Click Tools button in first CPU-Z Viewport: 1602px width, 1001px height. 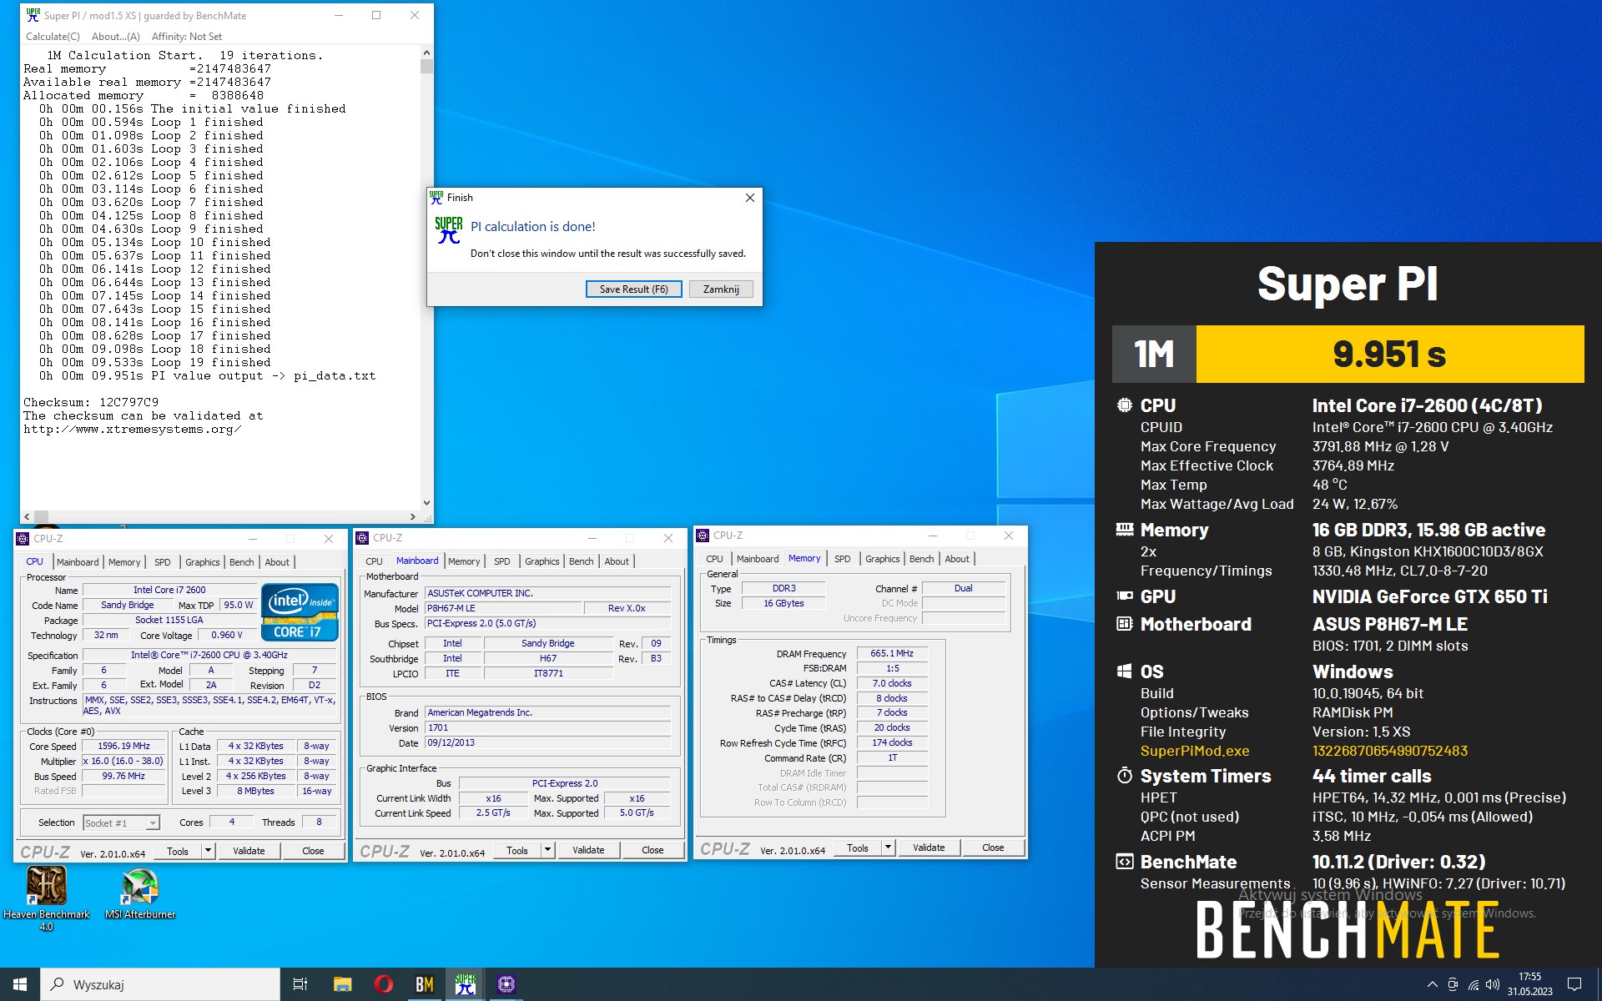pos(178,851)
